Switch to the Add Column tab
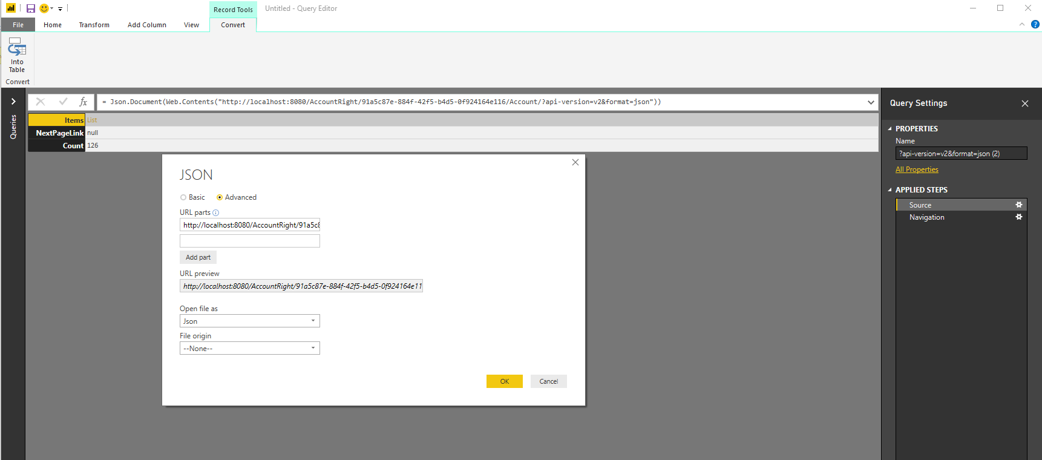The height and width of the screenshot is (460, 1042). [x=147, y=25]
